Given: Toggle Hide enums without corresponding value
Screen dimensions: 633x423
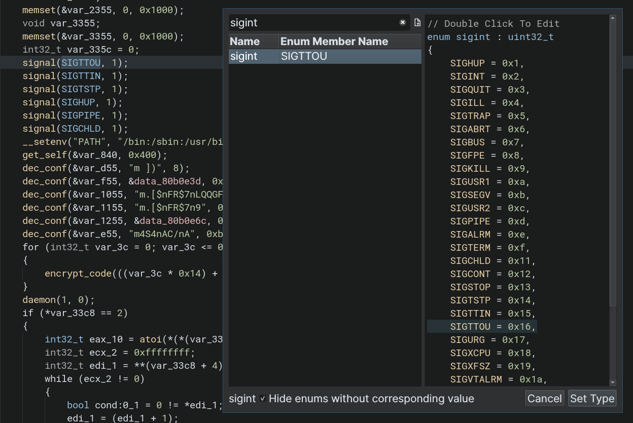Looking at the screenshot, I should point(263,399).
